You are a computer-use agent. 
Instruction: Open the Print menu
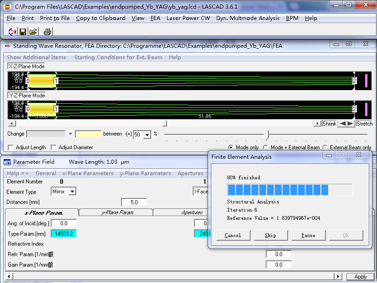(x=28, y=18)
